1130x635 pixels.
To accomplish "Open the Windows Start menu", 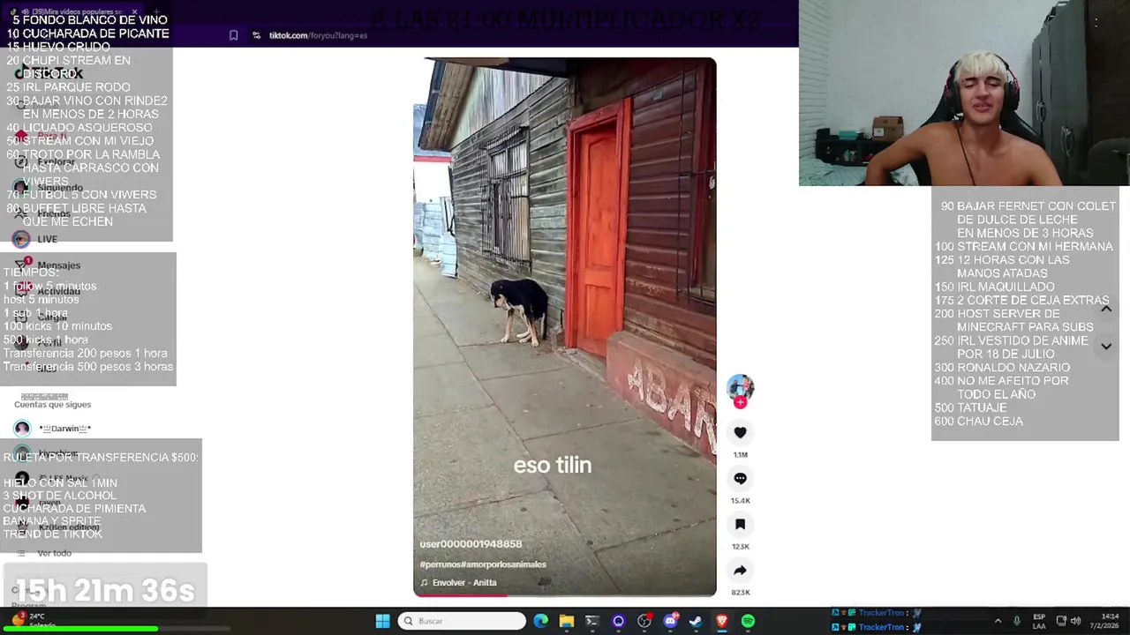I will point(382,621).
